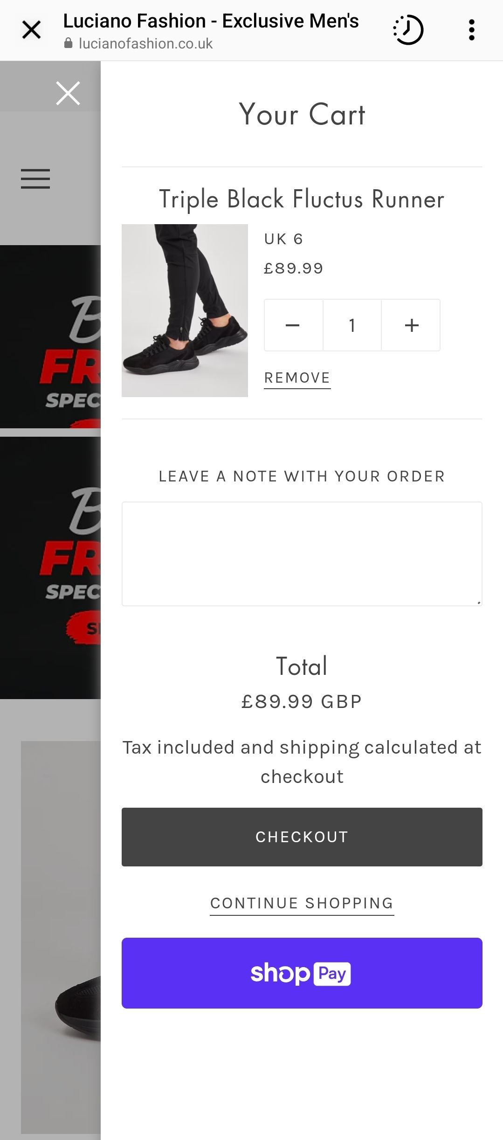Tap the black sneaker product thumbnail
This screenshot has width=503, height=1140.
[x=185, y=310]
